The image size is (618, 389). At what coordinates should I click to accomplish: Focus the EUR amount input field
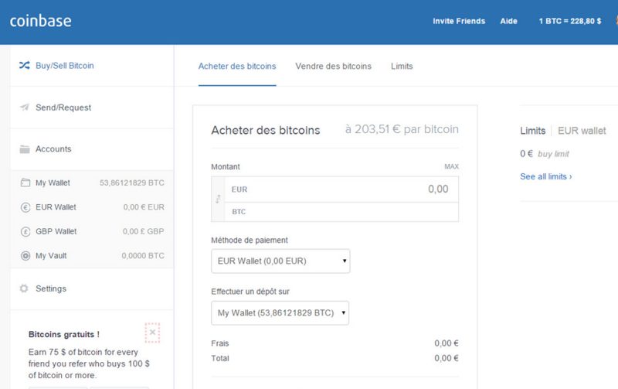coord(341,189)
